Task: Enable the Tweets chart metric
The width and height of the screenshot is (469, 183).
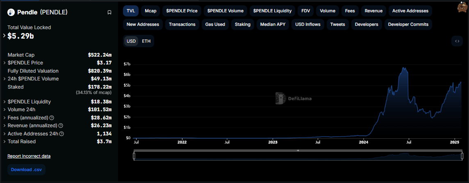Action: [x=338, y=24]
